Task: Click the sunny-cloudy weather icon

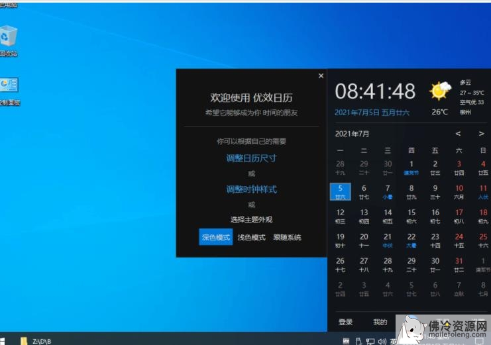Action: 439,90
